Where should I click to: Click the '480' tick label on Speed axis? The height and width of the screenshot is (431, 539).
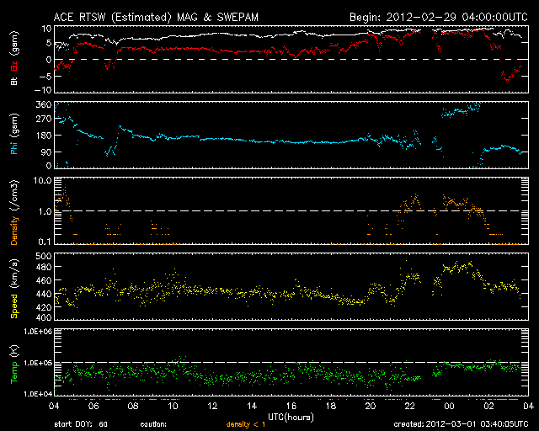click(x=44, y=267)
